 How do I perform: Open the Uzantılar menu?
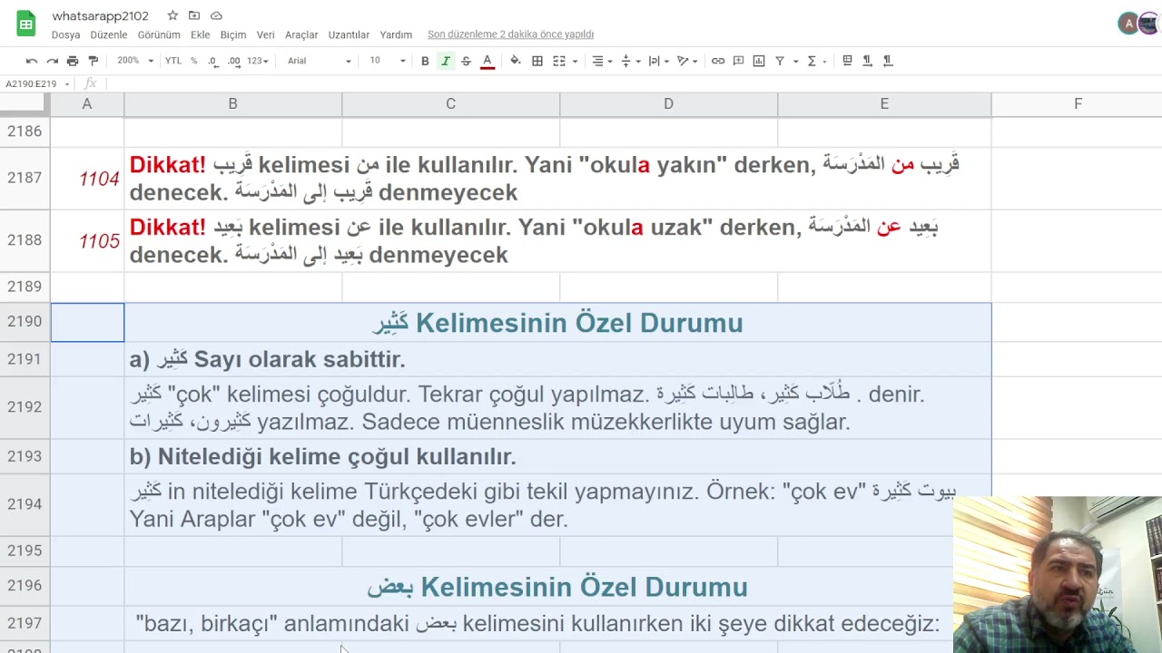point(349,34)
